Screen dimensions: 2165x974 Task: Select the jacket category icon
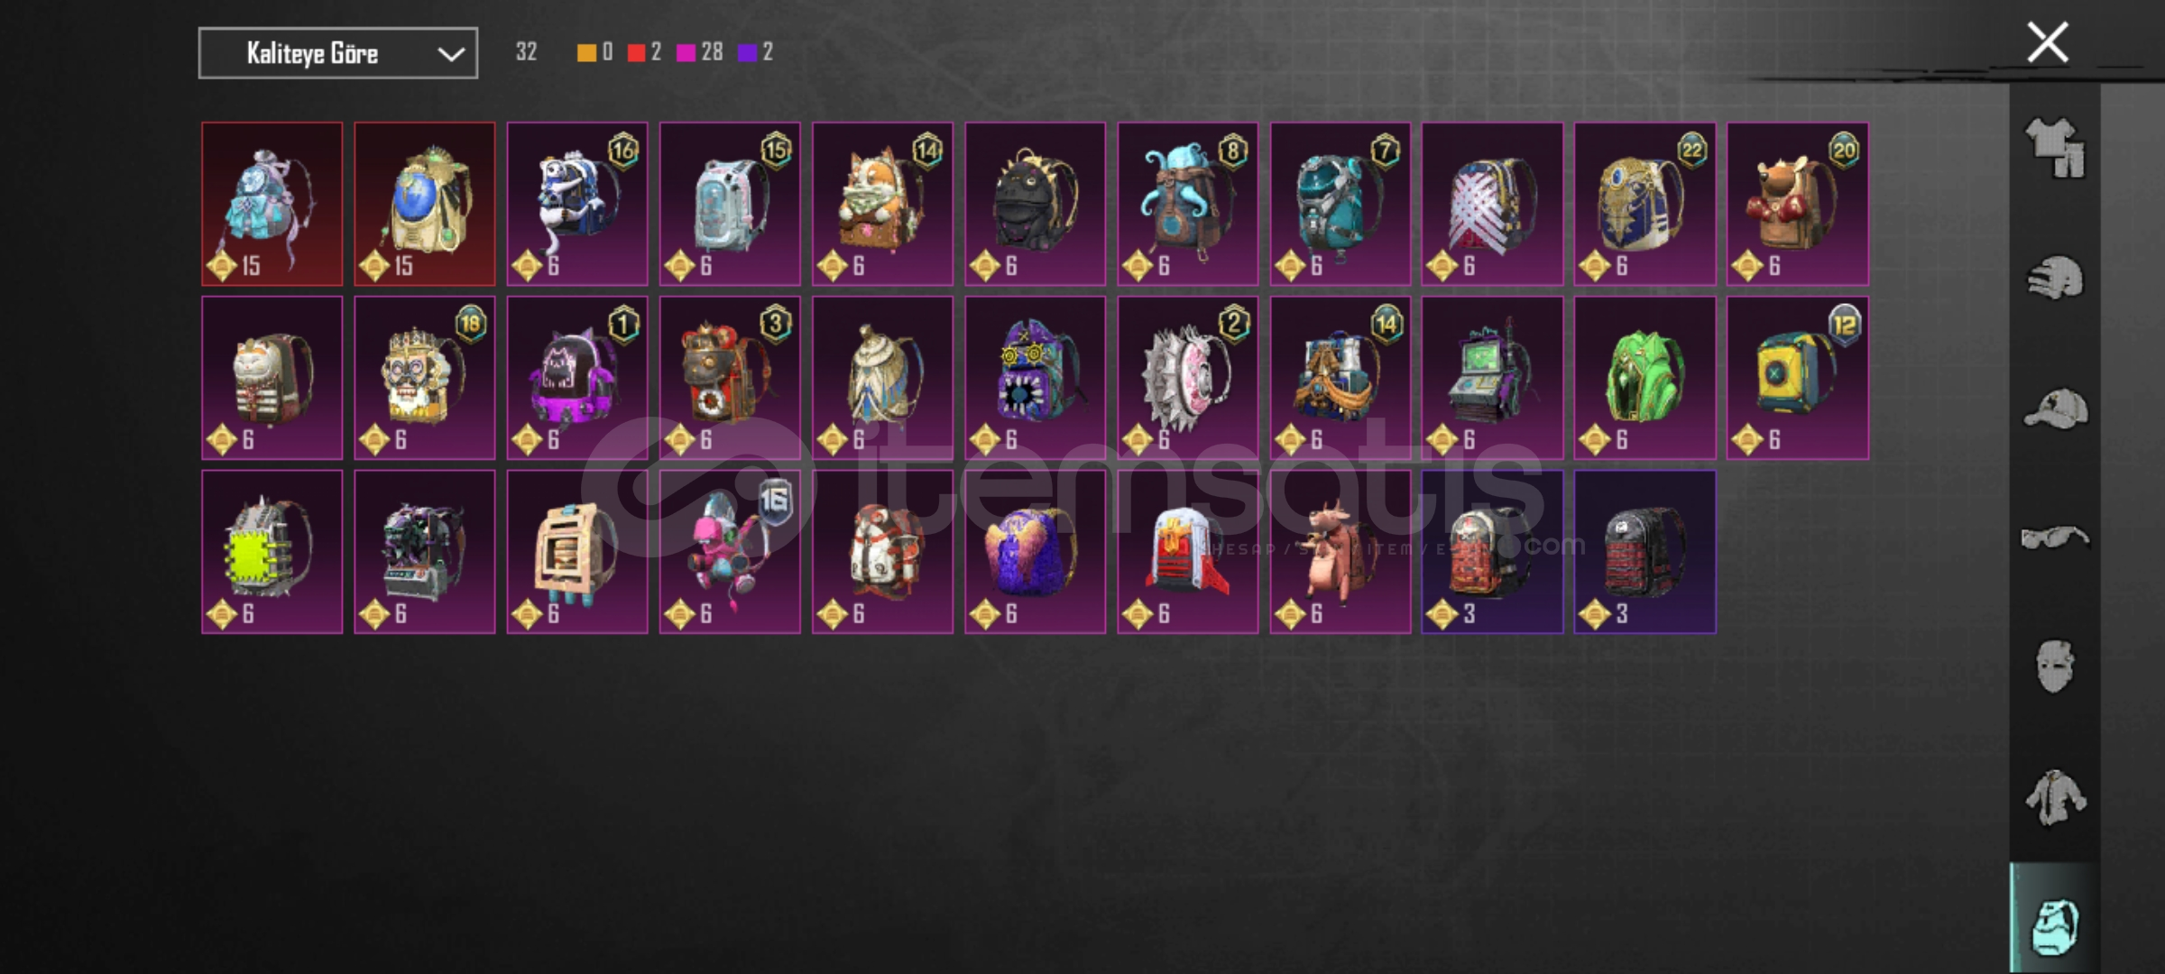2055,797
